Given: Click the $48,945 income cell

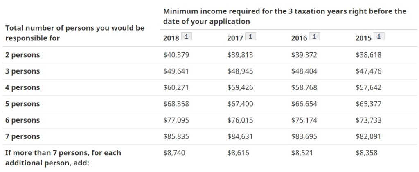Looking at the screenshot, I should pos(240,71).
